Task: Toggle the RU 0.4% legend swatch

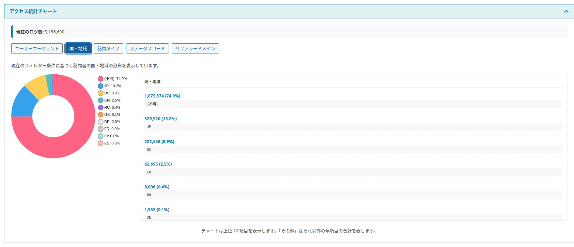Action: (x=100, y=107)
